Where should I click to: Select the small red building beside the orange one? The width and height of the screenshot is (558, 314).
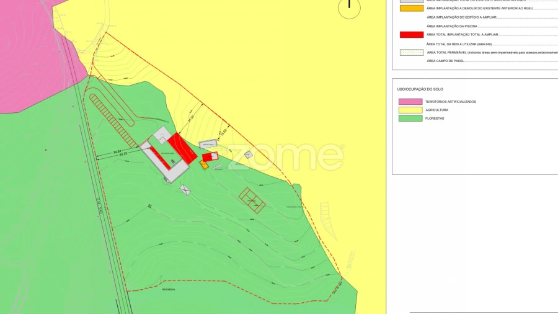point(211,156)
